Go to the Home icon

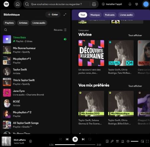tap(18, 4)
